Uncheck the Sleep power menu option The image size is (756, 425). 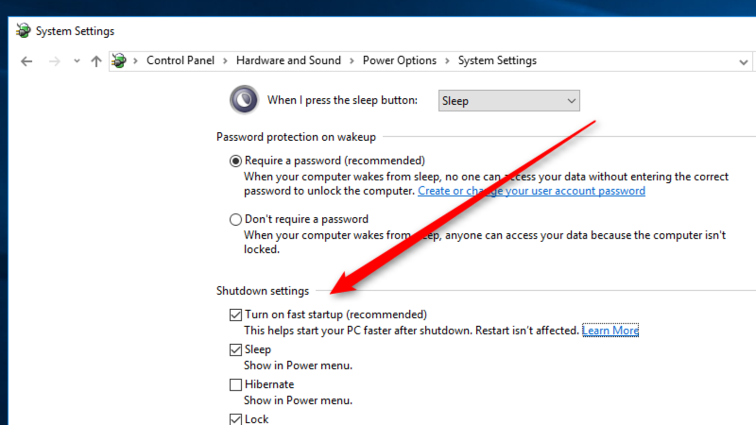235,349
